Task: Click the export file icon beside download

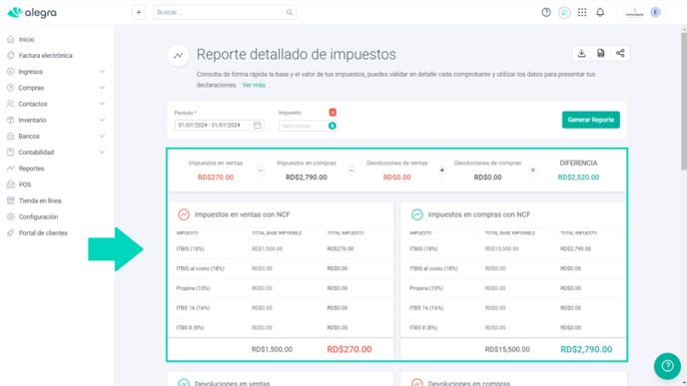Action: tap(601, 54)
